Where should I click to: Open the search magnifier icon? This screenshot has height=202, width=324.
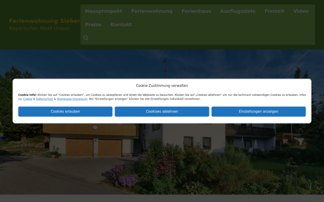click(86, 38)
